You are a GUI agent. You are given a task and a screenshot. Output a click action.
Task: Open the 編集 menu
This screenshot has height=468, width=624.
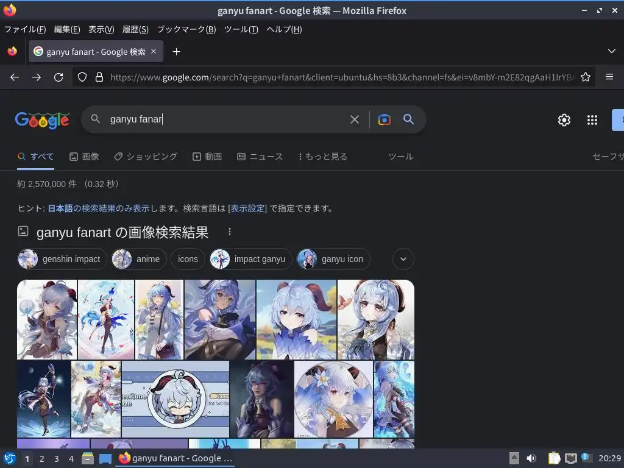pos(67,29)
